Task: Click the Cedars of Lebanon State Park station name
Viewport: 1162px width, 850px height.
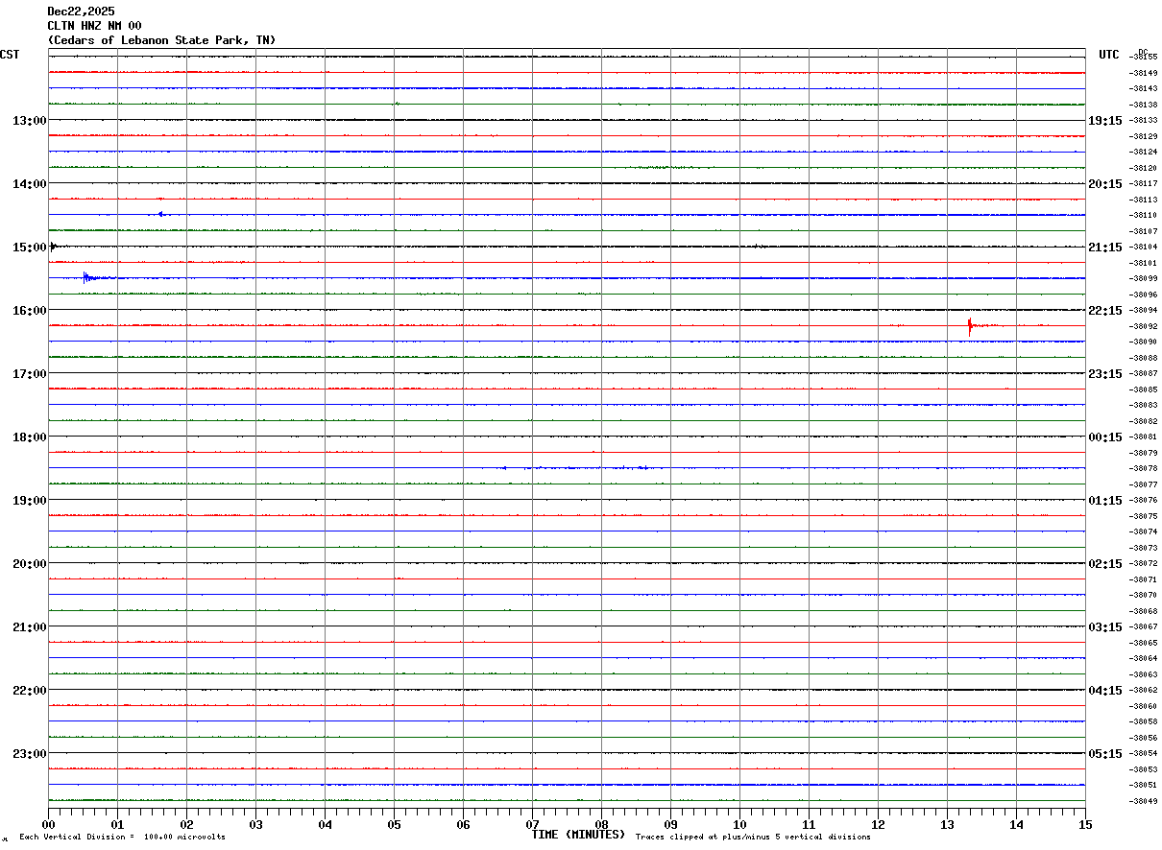Action: (x=161, y=40)
